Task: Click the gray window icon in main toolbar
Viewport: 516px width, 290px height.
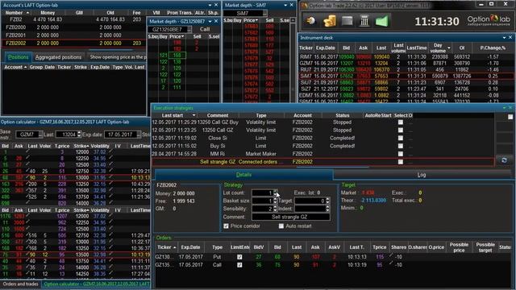Action: coord(347,21)
